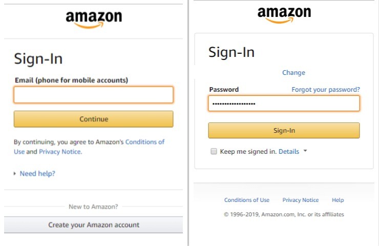This screenshot has height=246, width=379.
Task: Open the Forgot your password? link
Action: (x=326, y=90)
